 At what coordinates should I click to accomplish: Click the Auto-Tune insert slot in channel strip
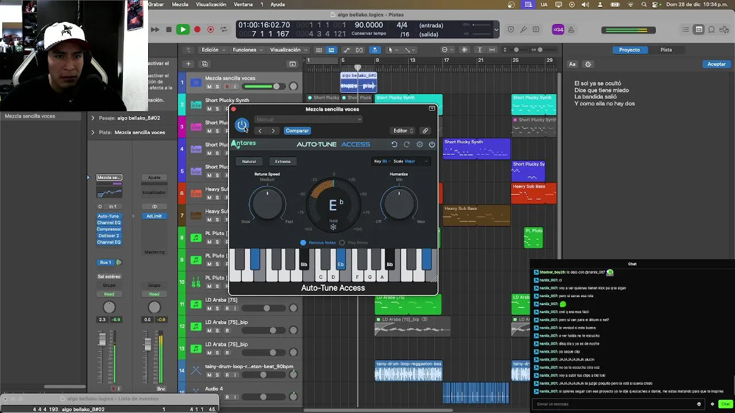(109, 216)
